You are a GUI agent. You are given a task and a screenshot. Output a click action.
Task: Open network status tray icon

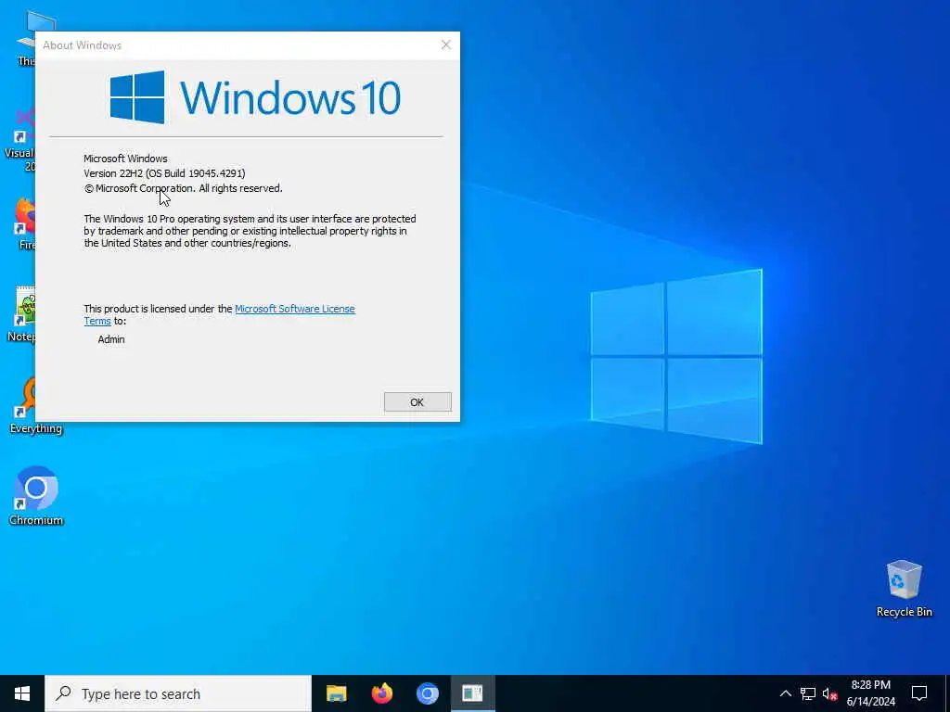808,693
